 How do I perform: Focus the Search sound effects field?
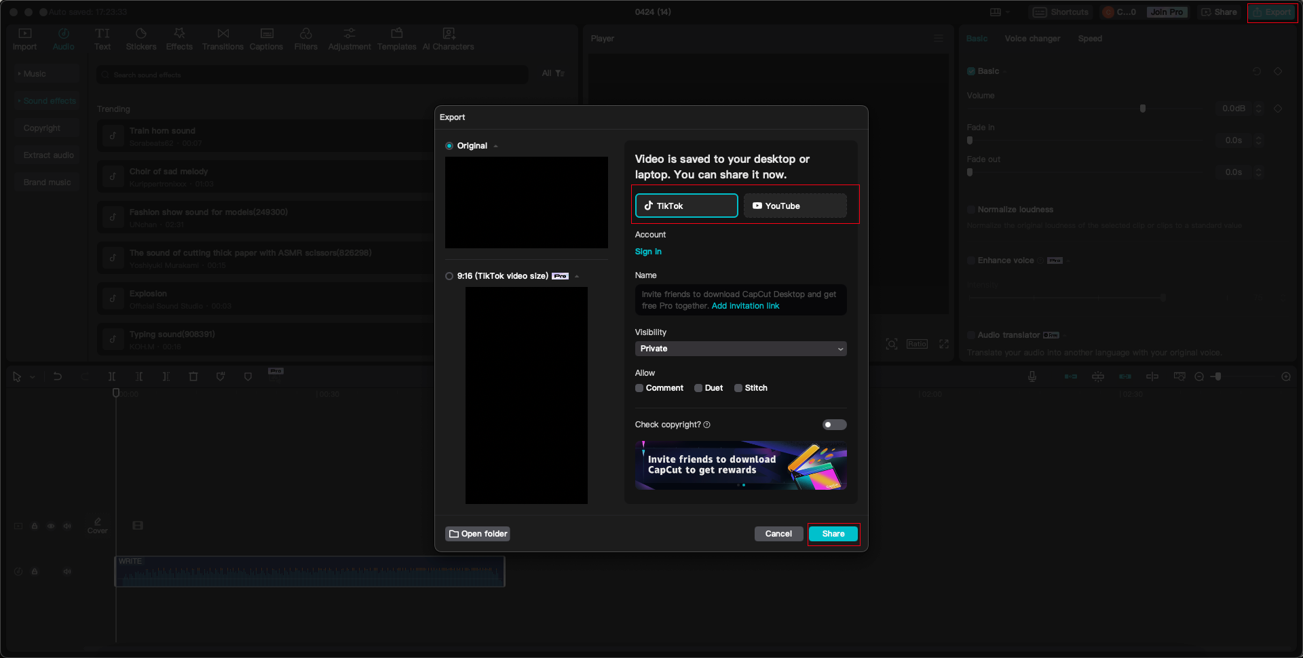pyautogui.click(x=312, y=75)
